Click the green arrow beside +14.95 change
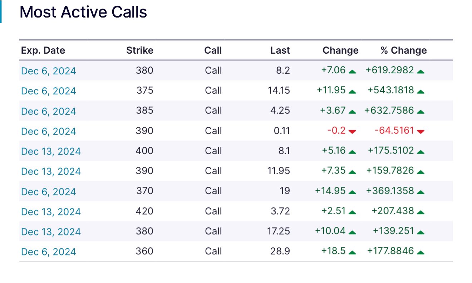This screenshot has height=283, width=472. point(352,192)
